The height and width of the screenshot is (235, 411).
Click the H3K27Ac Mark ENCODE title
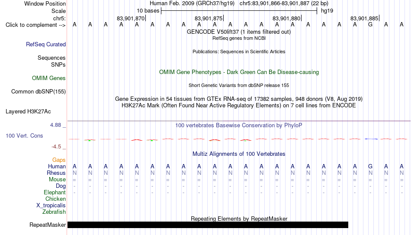[239, 106]
